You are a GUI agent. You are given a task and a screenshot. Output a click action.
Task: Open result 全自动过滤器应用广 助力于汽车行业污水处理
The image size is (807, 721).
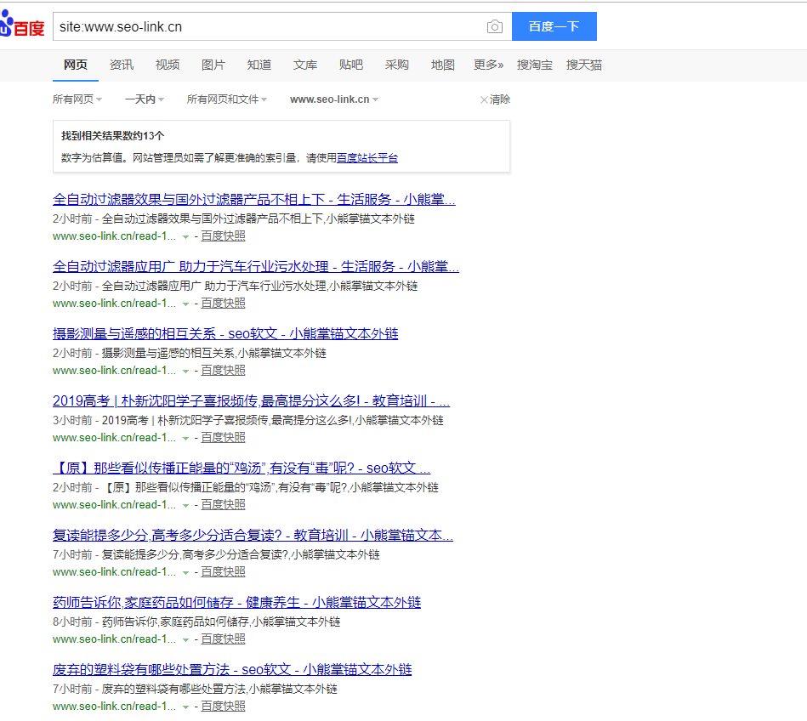[256, 267]
